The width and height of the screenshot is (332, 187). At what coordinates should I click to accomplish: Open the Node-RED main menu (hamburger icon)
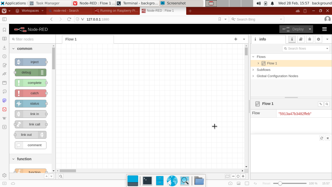coord(324,29)
